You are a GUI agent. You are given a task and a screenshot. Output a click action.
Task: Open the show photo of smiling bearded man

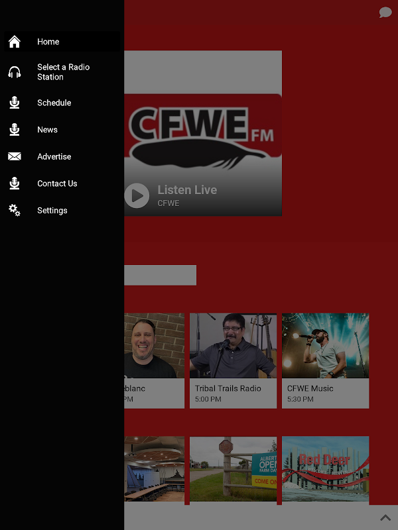point(155,345)
